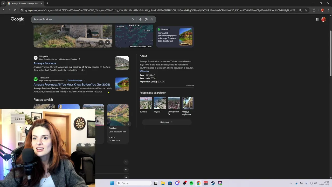Open the Chrome extensions menu
The height and width of the screenshot is (187, 332).
click(314, 10)
